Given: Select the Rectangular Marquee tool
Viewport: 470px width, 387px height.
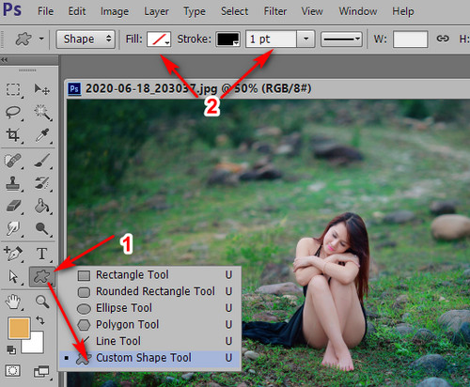Looking at the screenshot, I should (x=13, y=89).
